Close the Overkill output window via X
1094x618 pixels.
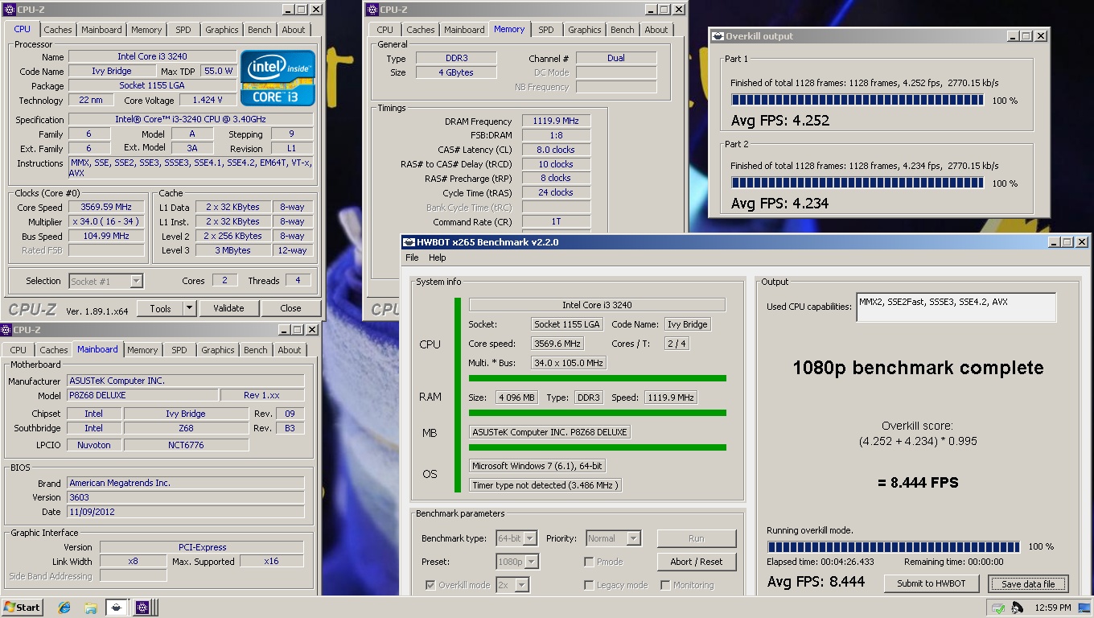(1041, 36)
